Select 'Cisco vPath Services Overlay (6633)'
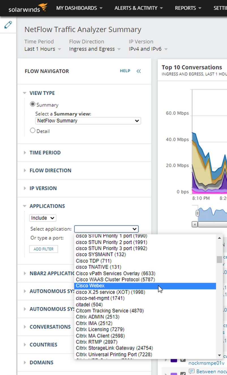This screenshot has height=375, width=227. pos(145,273)
